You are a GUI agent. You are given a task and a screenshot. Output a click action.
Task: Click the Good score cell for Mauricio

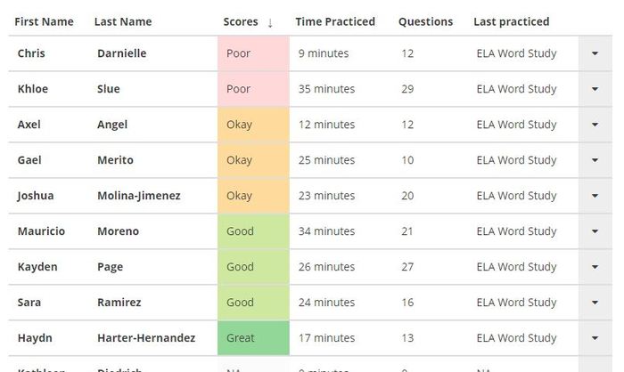point(253,231)
